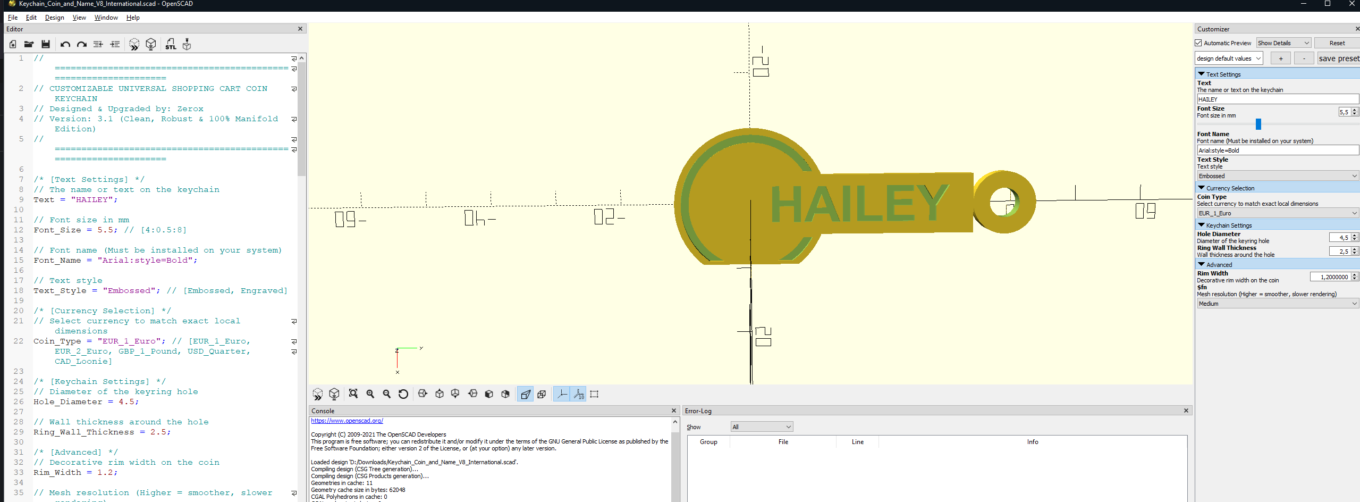
Task: Uncheck the Automatic Preview checkbox
Action: pos(1198,43)
